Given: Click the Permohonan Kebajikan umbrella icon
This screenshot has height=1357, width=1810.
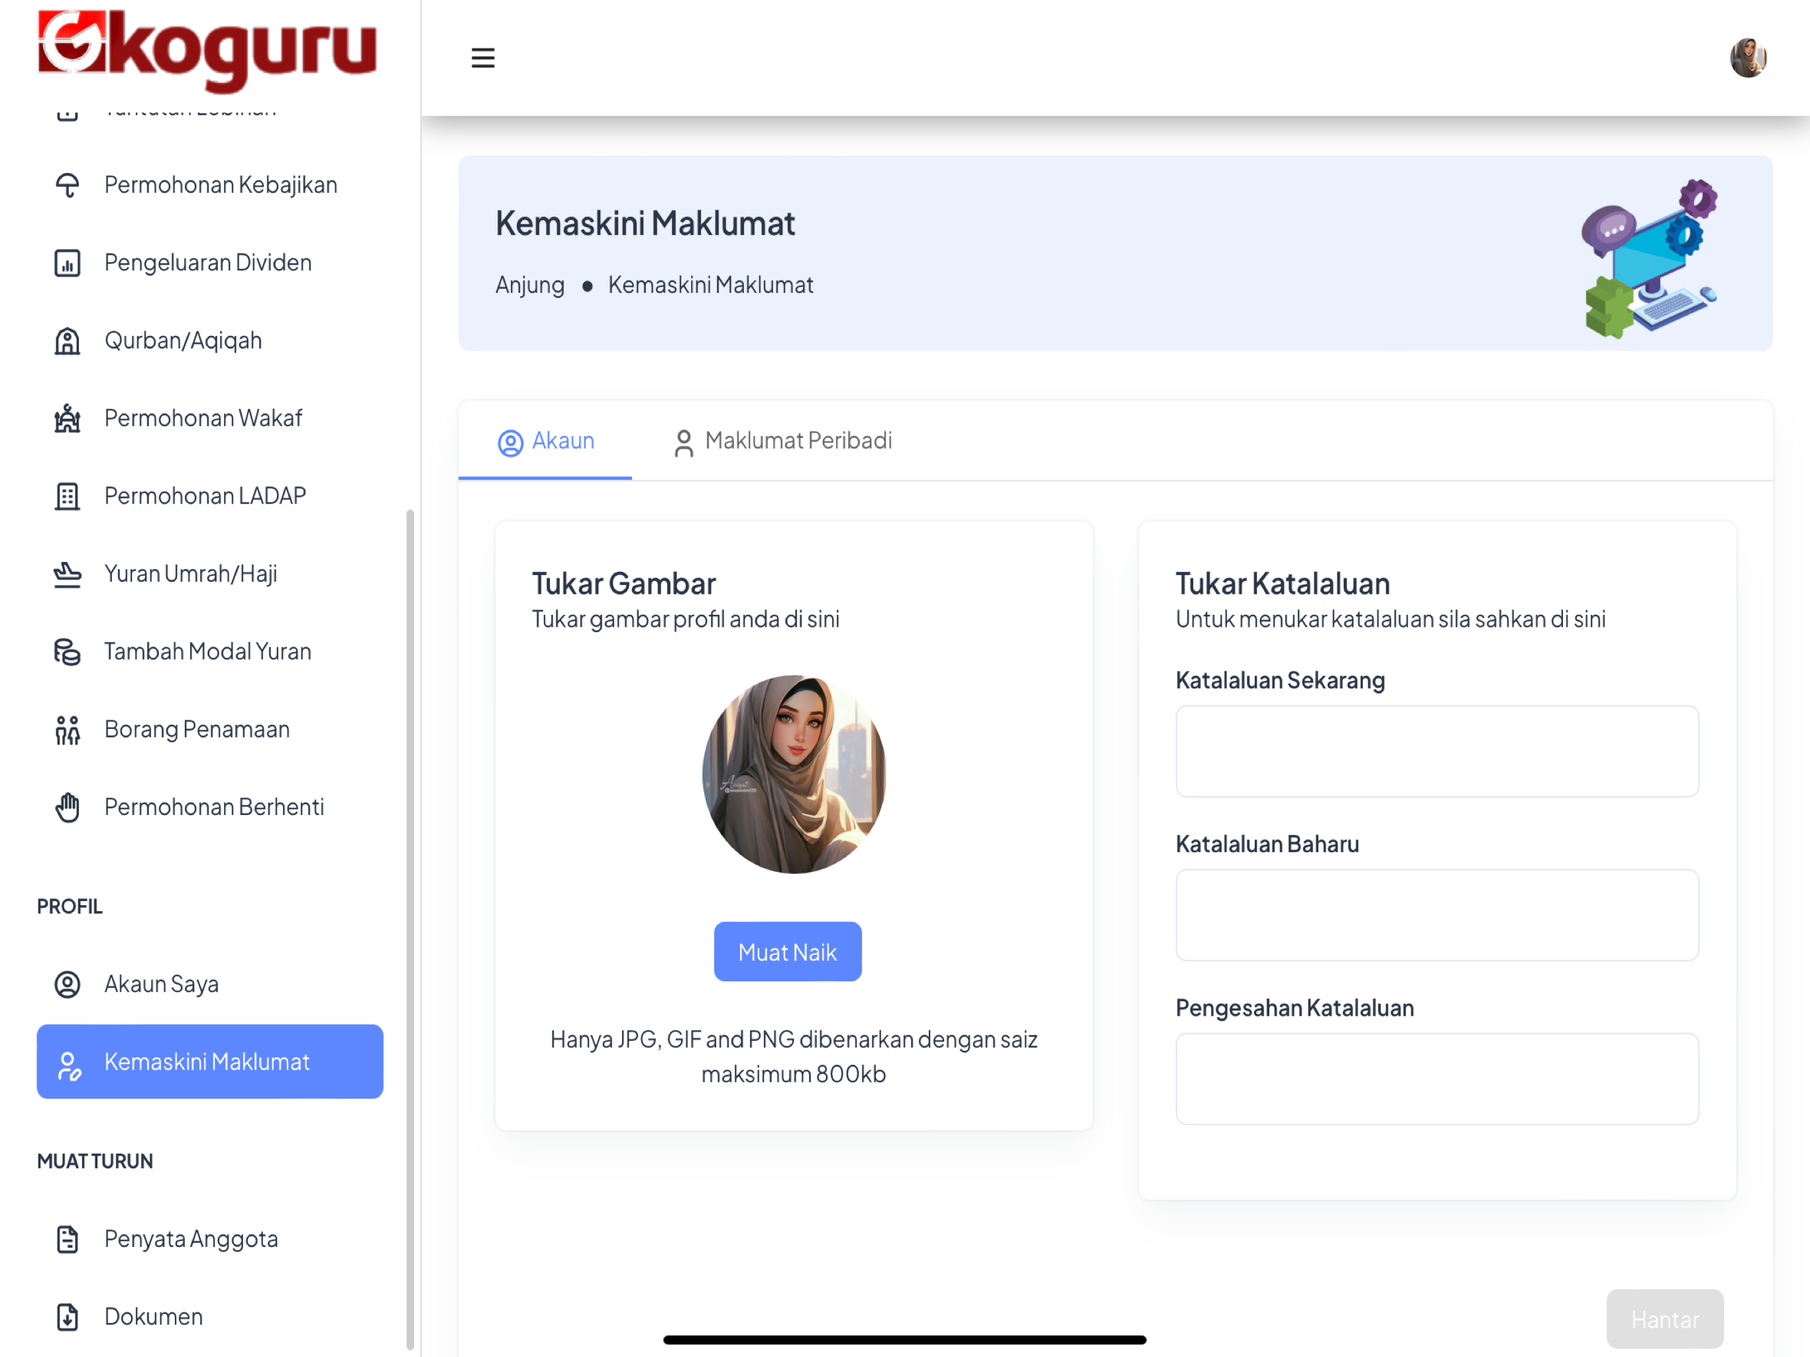Looking at the screenshot, I should click(x=67, y=185).
